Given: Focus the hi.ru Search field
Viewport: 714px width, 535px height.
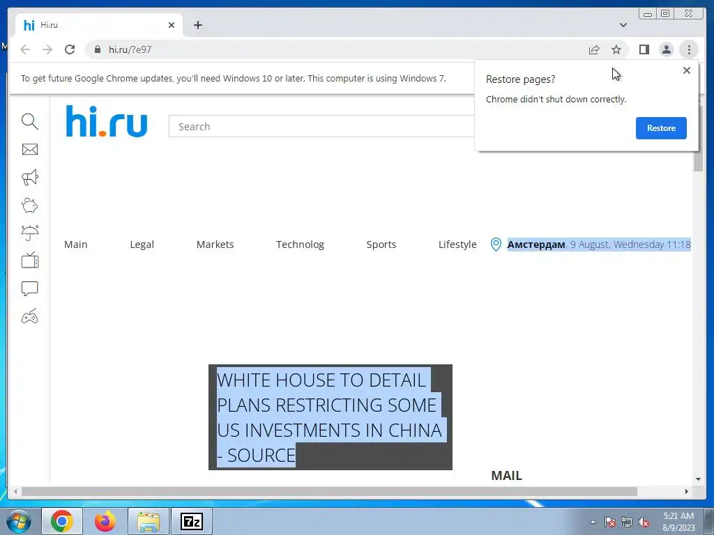Looking at the screenshot, I should [x=321, y=127].
